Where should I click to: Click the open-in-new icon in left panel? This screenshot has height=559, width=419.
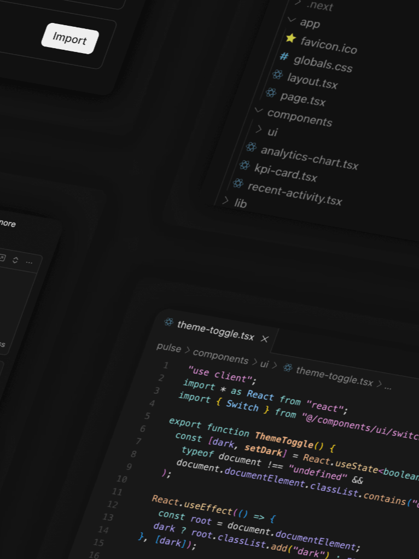(x=2, y=258)
